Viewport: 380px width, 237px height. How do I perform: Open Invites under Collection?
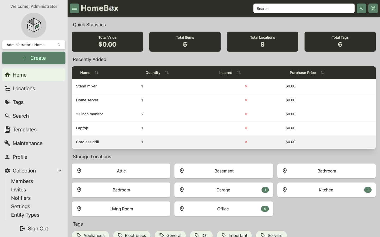(18, 190)
